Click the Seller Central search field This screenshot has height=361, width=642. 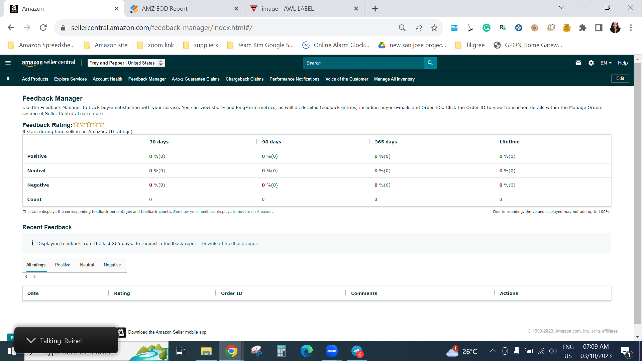tap(363, 63)
